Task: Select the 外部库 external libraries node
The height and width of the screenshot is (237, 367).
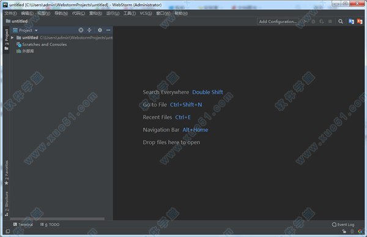Action: coord(25,51)
